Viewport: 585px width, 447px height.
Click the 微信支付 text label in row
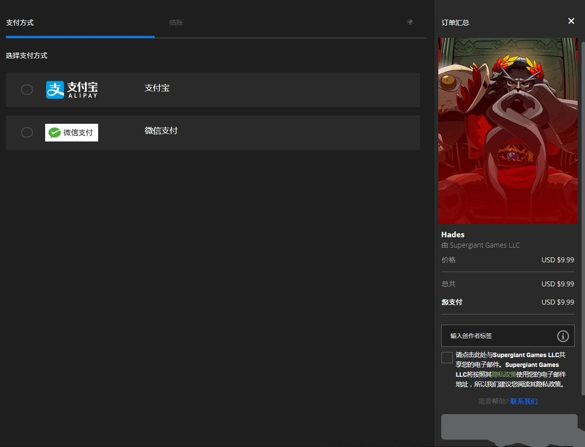[161, 131]
